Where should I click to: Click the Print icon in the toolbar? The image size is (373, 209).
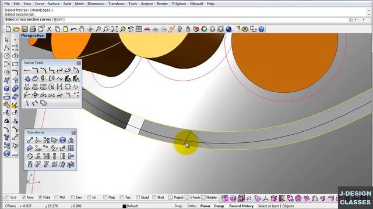[x=33, y=29]
